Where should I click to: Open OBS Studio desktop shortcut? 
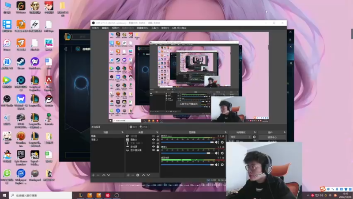[7, 101]
